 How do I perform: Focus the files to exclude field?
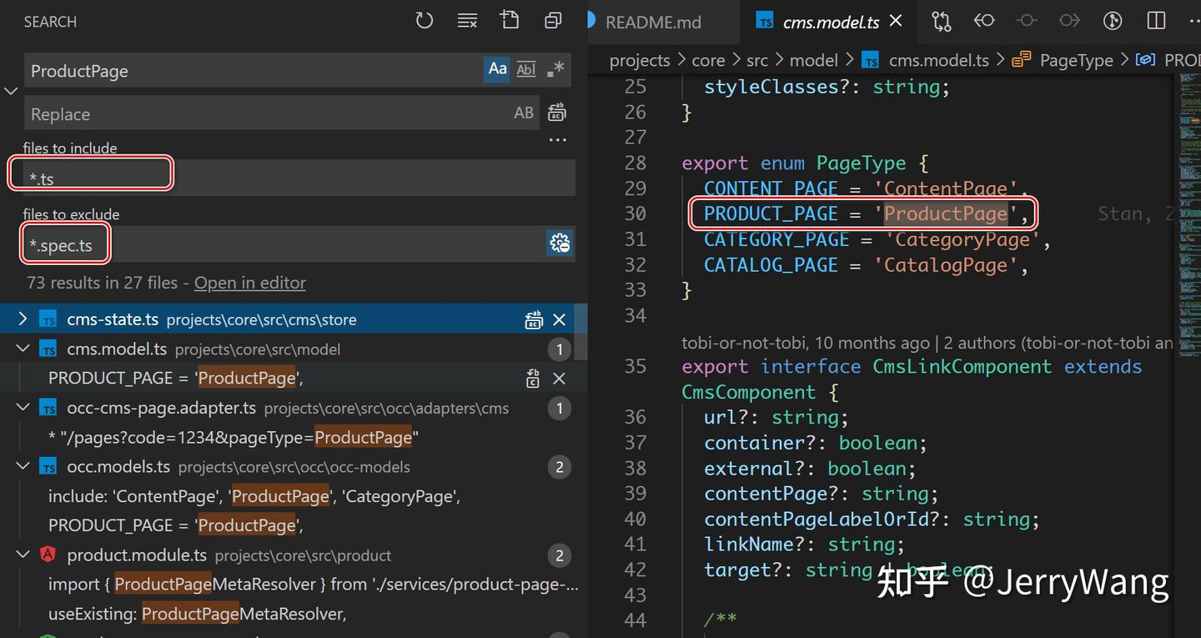[285, 244]
